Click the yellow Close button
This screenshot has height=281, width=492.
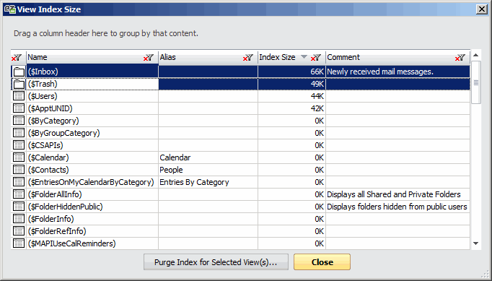(x=322, y=262)
